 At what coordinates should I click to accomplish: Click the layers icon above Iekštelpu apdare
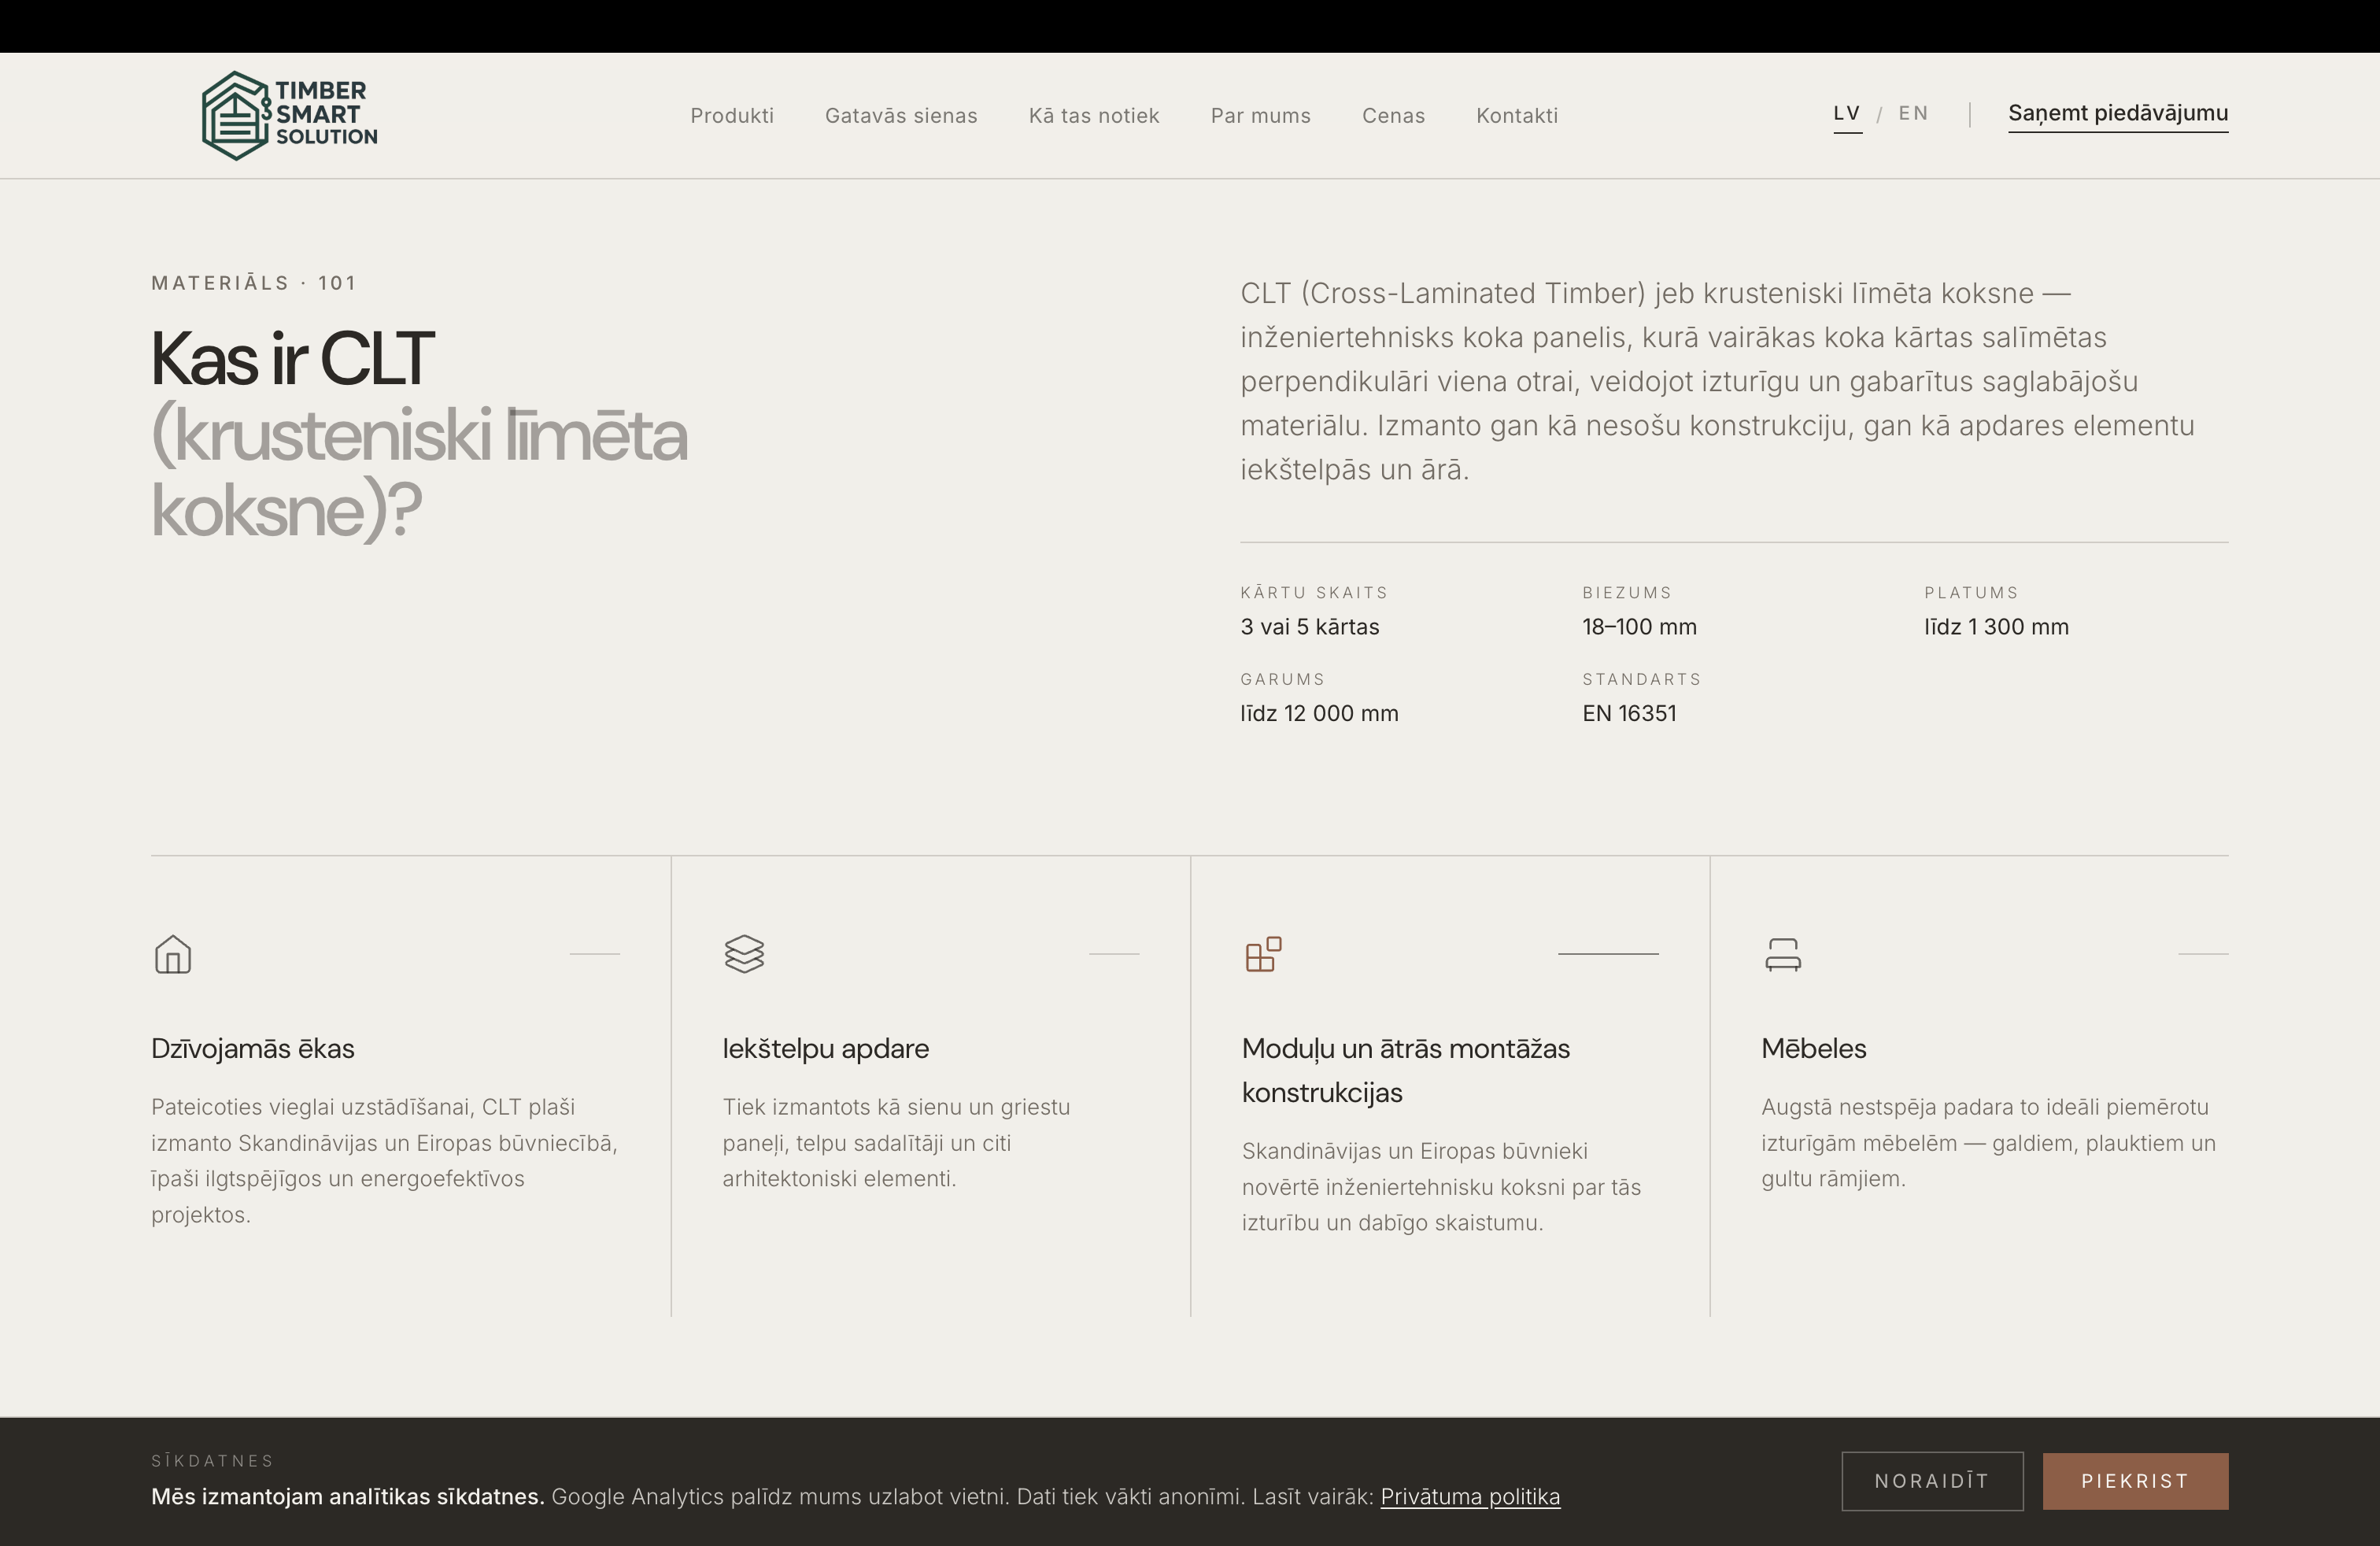(x=744, y=954)
